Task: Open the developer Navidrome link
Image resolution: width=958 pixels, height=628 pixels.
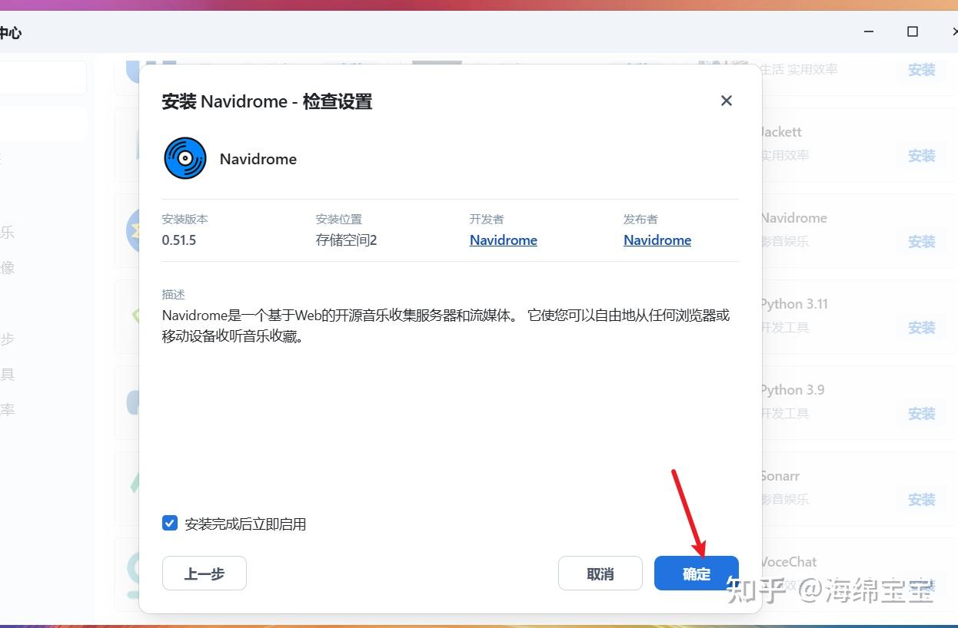Action: [x=504, y=240]
